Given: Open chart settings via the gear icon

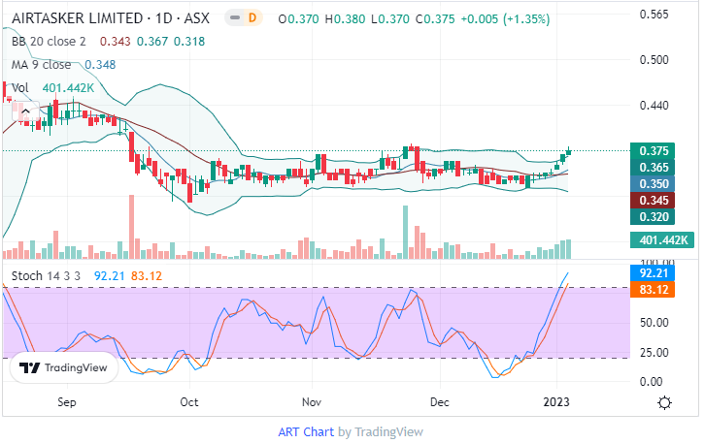Looking at the screenshot, I should (x=665, y=402).
